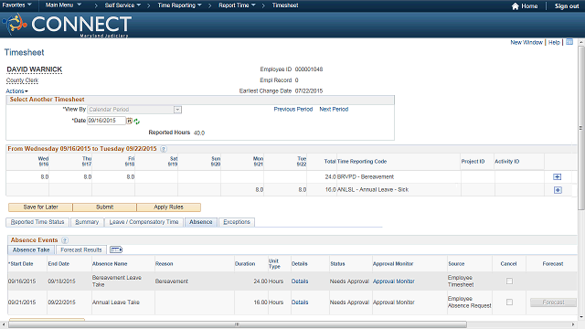The height and width of the screenshot is (329, 585).
Task: Open help icon beside Absence Events
Action: click(x=65, y=240)
